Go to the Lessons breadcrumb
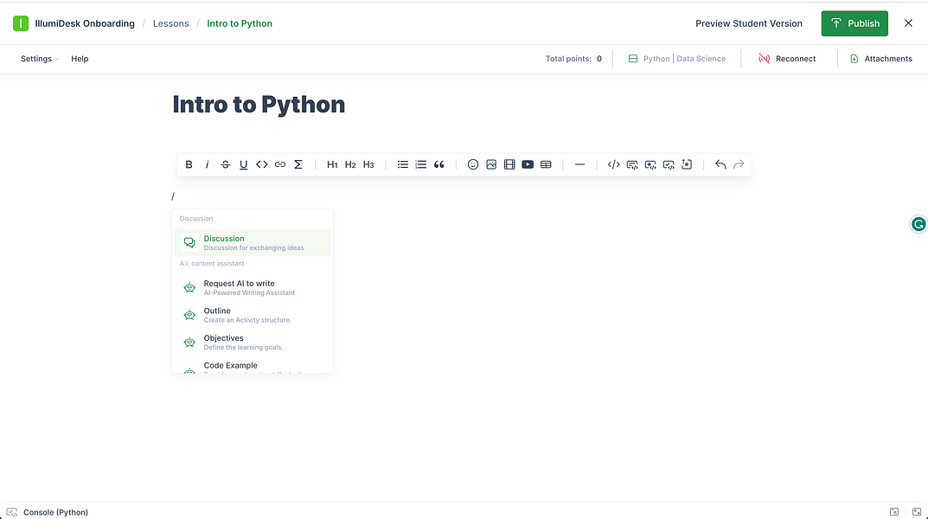Screen dimensions: 928x519 pyautogui.click(x=171, y=23)
